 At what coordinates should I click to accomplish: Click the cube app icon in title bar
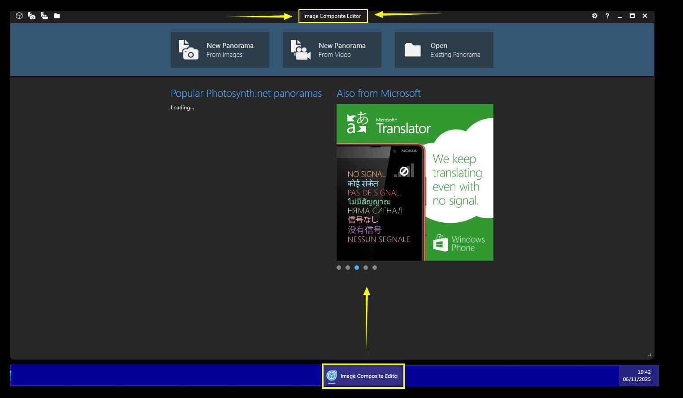(x=19, y=16)
